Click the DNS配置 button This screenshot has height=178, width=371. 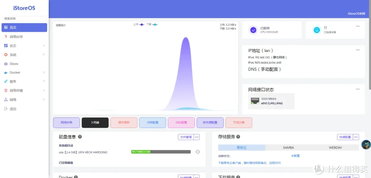(x=181, y=123)
